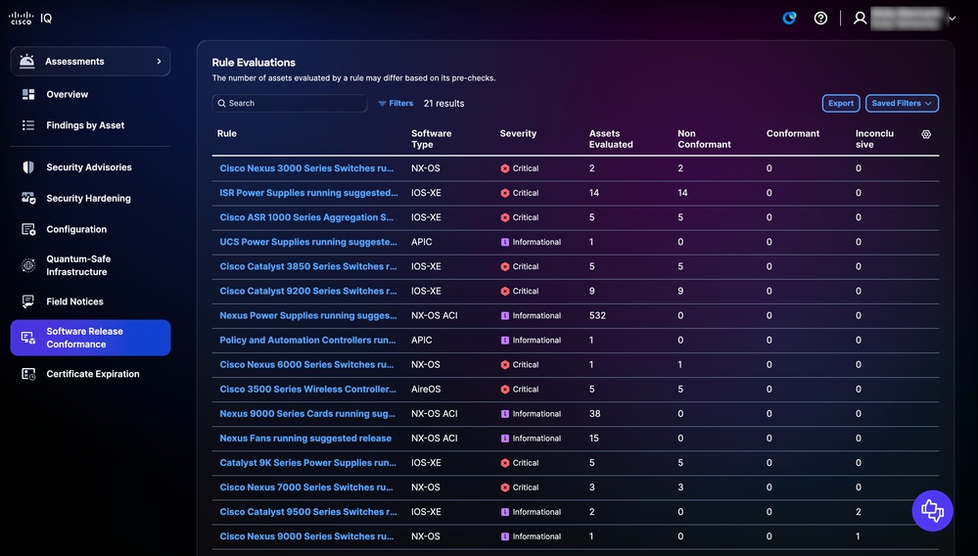Click the 21 results count text
Image resolution: width=978 pixels, height=556 pixels.
pos(444,104)
